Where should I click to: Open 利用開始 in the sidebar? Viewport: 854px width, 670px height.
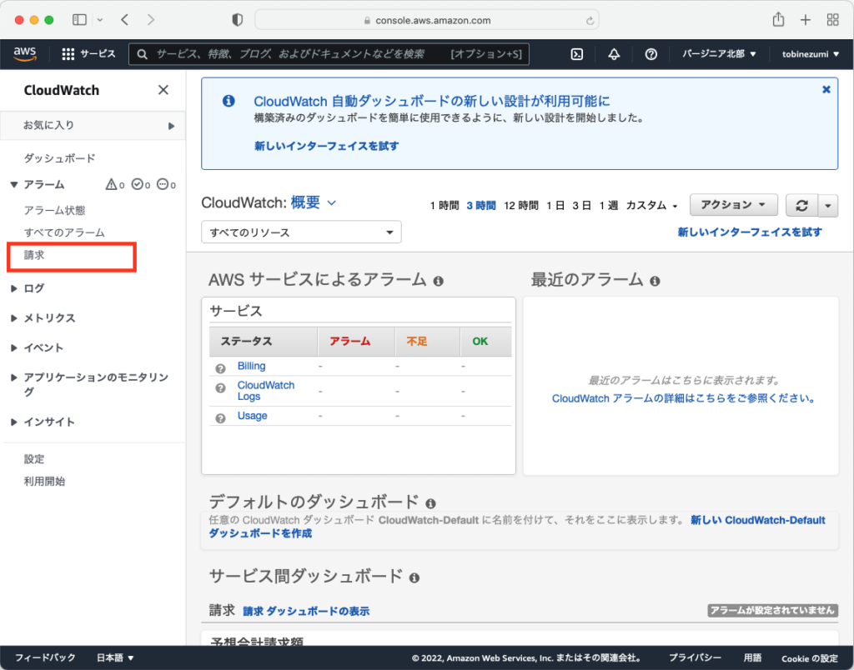(44, 481)
